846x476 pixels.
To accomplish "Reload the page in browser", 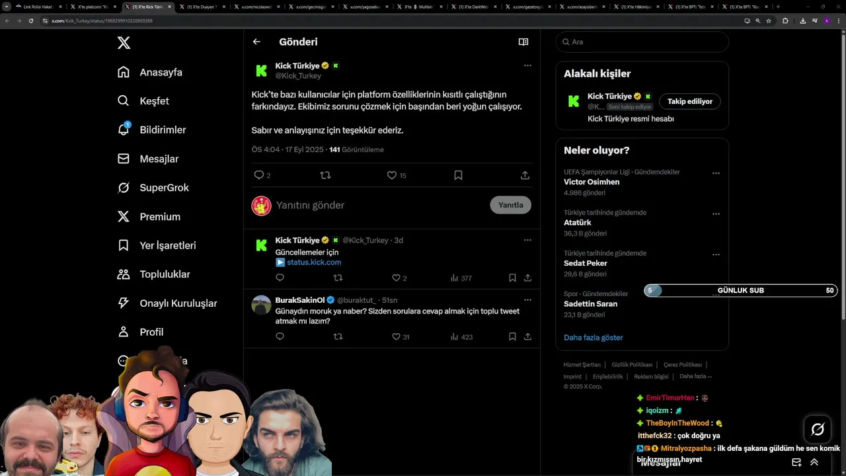I will [x=30, y=20].
